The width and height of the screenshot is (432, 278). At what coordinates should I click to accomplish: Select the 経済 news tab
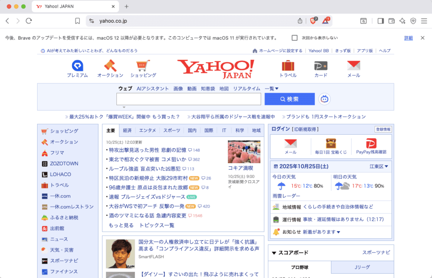[x=127, y=130]
